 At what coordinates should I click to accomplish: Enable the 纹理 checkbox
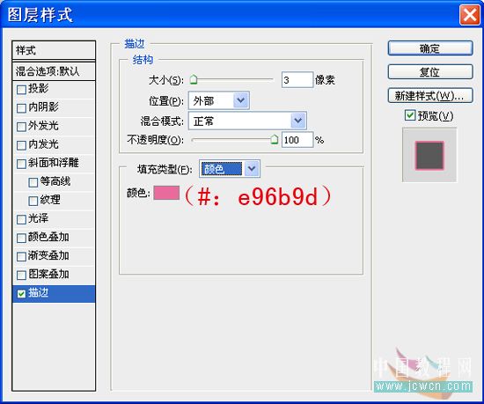(x=33, y=201)
